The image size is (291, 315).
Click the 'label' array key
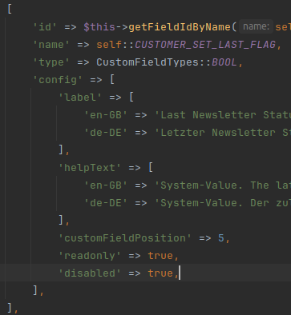(80, 98)
